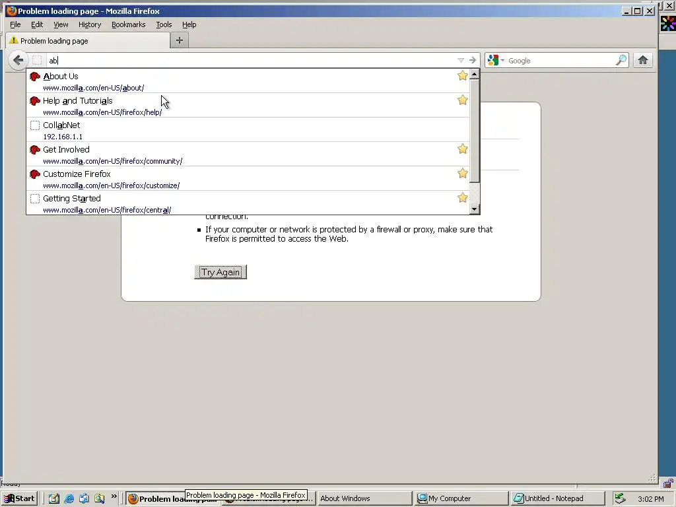
Task: Select www.mozilla.com/en-US/firefox/community/ URL
Action: coord(112,161)
